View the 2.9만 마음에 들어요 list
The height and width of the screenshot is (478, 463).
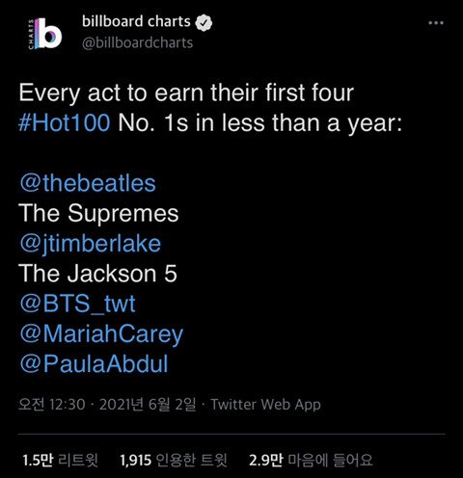311,461
